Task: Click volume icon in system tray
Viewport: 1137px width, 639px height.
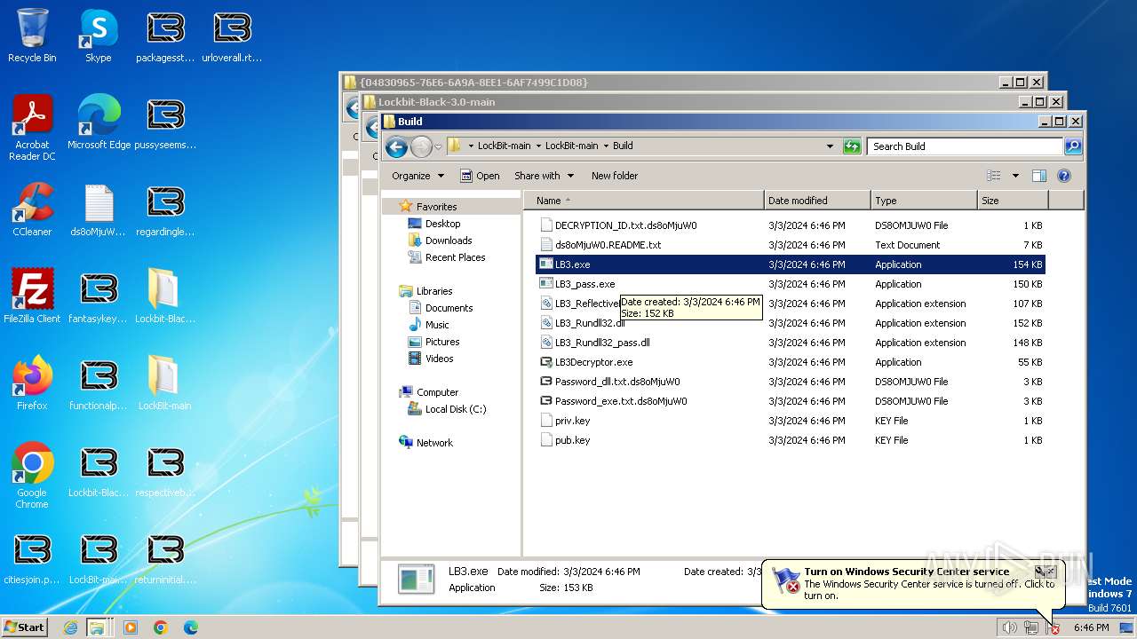Action: point(1009,627)
